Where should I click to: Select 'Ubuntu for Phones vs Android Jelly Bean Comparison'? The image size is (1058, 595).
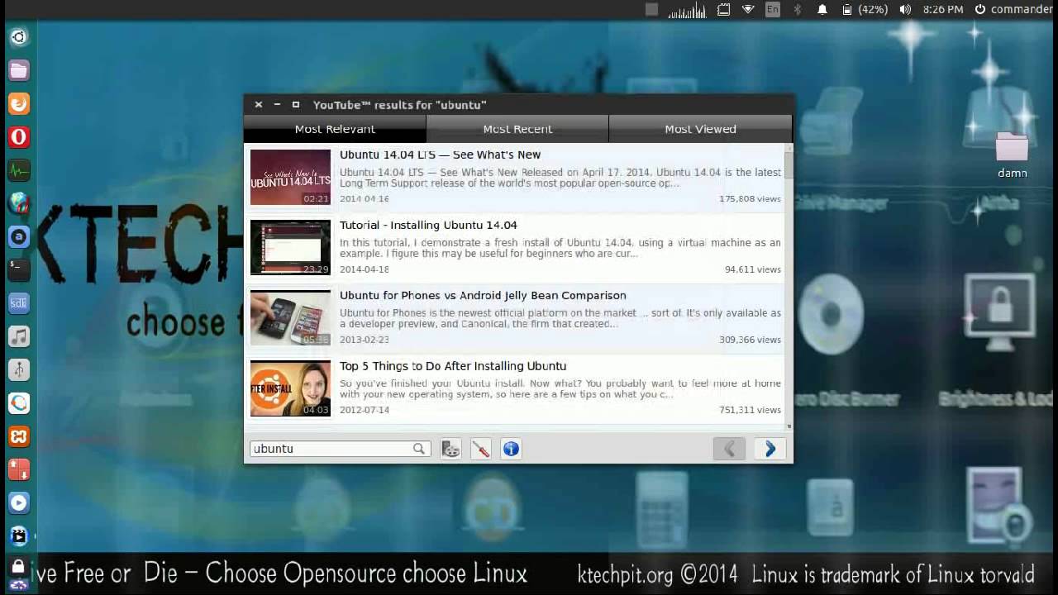(x=483, y=295)
